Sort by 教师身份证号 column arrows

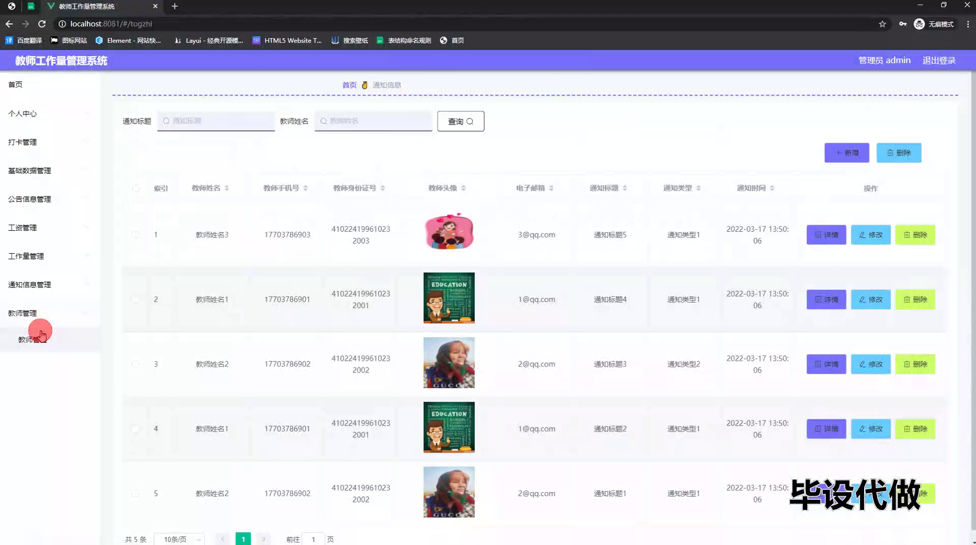[x=383, y=188]
